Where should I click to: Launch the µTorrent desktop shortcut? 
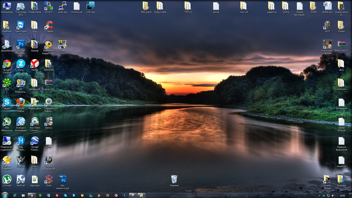(x=7, y=179)
